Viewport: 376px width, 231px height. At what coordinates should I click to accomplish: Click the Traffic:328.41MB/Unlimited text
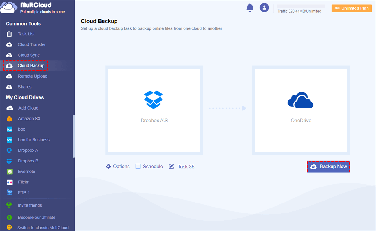point(299,11)
